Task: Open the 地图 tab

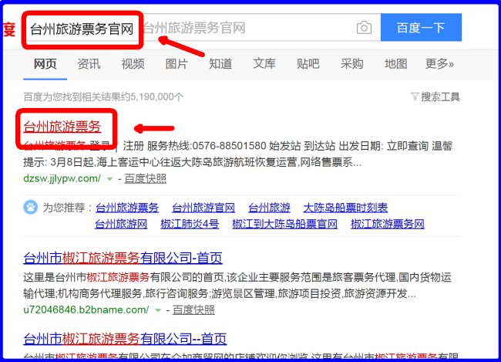Action: (396, 64)
